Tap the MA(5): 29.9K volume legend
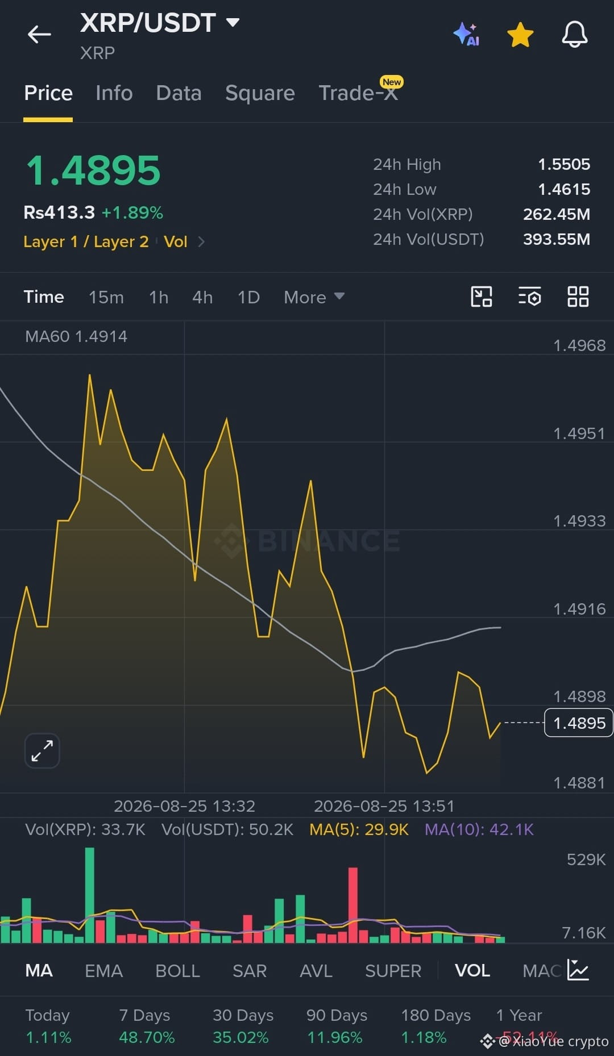This screenshot has height=1056, width=614. (x=359, y=829)
